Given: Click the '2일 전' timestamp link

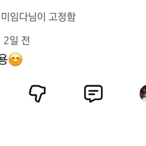Looking at the screenshot, I should [x=17, y=41].
